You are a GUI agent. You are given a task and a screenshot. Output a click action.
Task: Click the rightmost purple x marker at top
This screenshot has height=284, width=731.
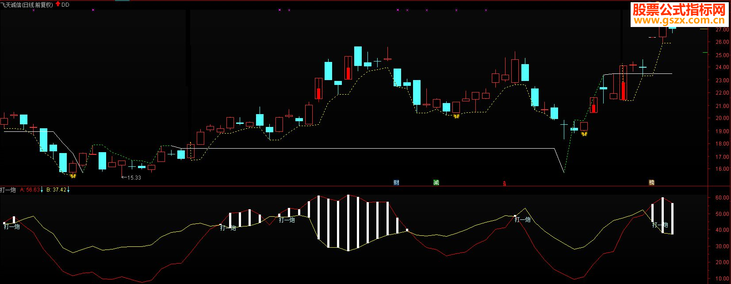click(x=486, y=10)
